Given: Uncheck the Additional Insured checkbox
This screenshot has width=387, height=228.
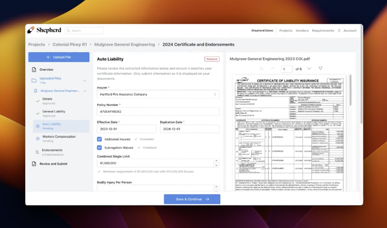Looking at the screenshot, I should [x=99, y=139].
